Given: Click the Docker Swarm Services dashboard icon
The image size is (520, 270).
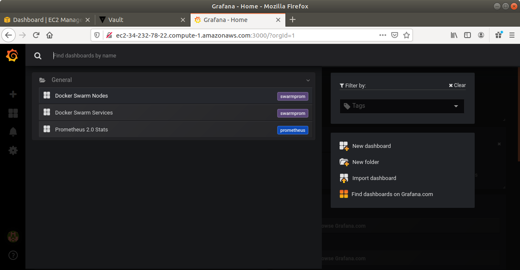Looking at the screenshot, I should point(47,112).
